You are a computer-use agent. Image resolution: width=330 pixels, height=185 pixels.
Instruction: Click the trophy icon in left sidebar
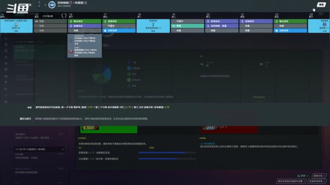point(6,82)
